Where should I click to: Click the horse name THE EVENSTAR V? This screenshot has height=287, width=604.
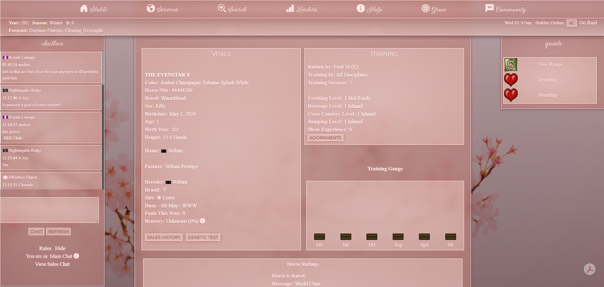[167, 75]
